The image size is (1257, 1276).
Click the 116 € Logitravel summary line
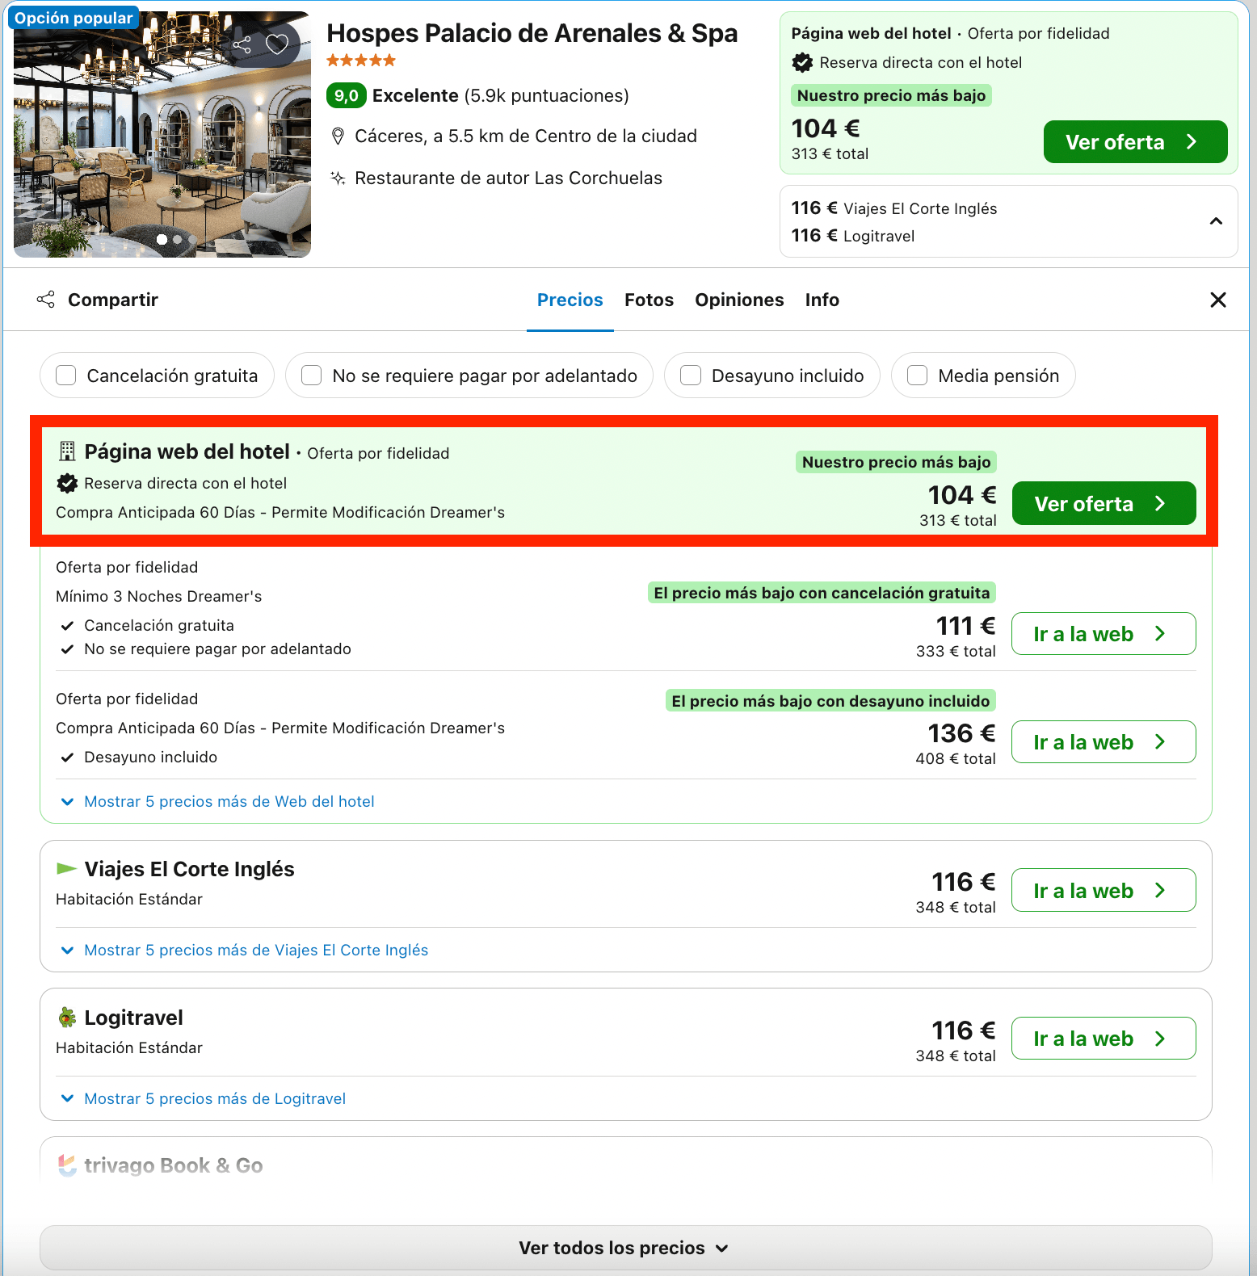pos(853,236)
